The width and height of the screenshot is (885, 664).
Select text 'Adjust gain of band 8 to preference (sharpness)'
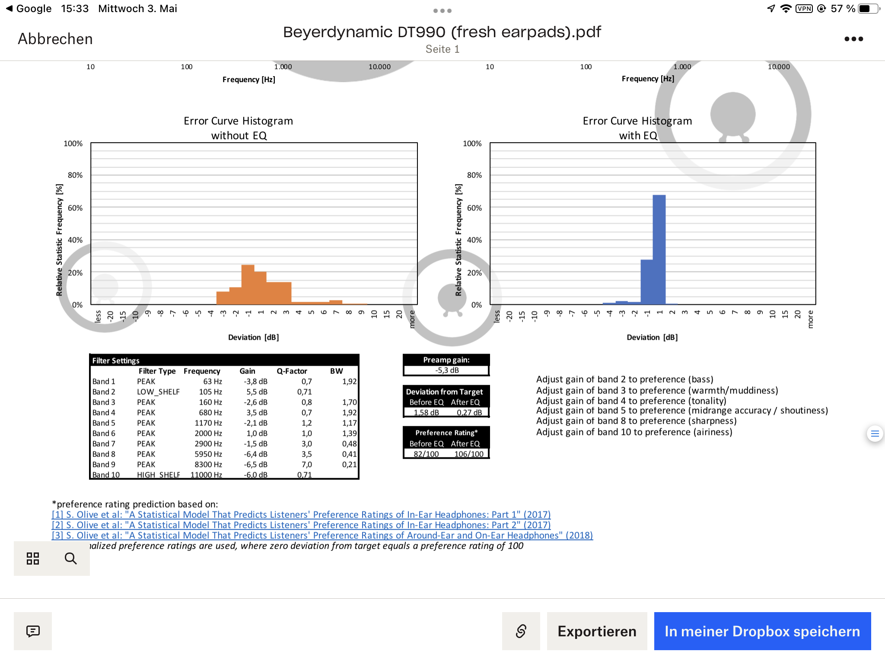(x=637, y=421)
